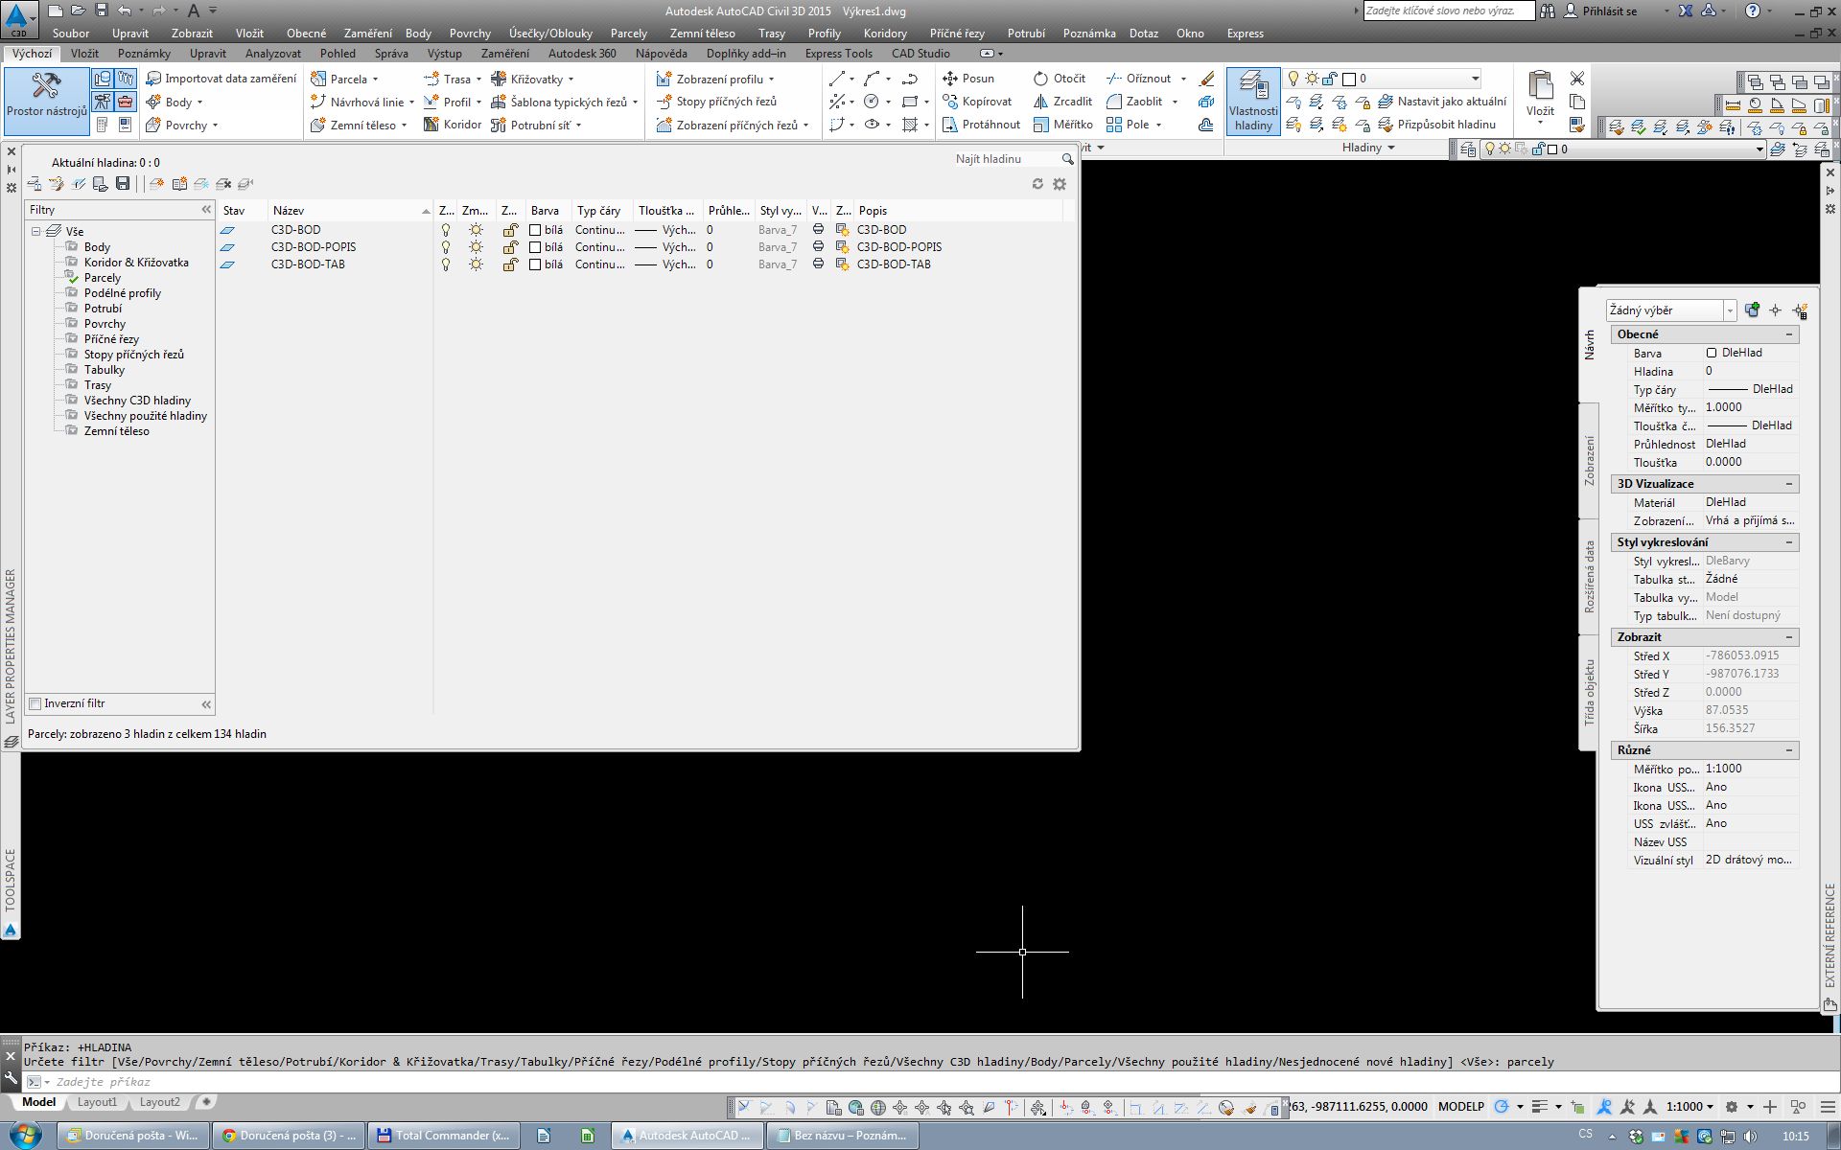
Task: Open Vlastnosti hladiny layer properties
Action: [1253, 100]
